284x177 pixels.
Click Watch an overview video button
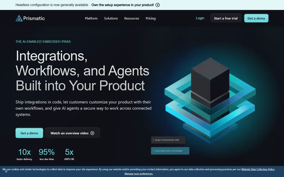tap(73, 133)
